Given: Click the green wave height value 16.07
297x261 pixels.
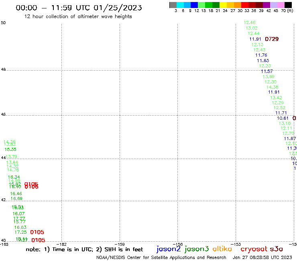Looking at the screenshot, I should coord(18,214).
